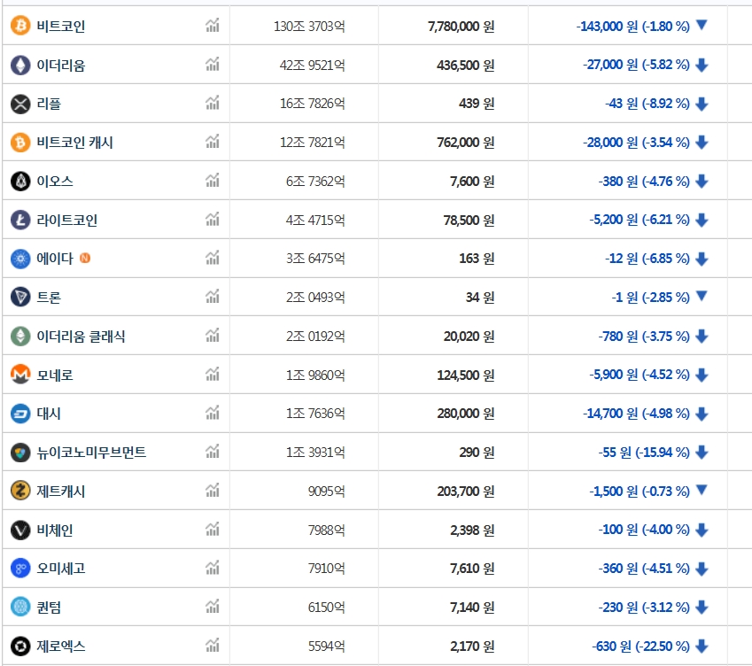Open the chart icon for 이더리움 클래식
This screenshot has width=752, height=666.
pos(213,335)
